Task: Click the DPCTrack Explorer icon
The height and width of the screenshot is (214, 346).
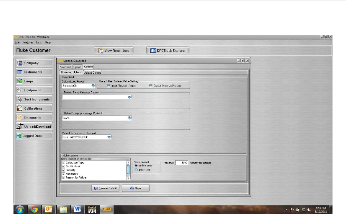Action: coord(153,51)
